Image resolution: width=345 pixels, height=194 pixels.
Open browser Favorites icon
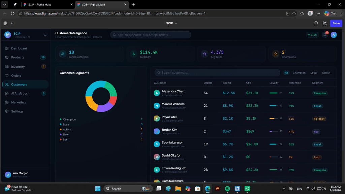tap(302, 13)
